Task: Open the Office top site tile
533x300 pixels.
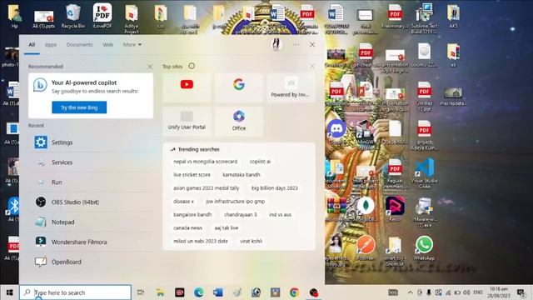Action: (x=239, y=121)
